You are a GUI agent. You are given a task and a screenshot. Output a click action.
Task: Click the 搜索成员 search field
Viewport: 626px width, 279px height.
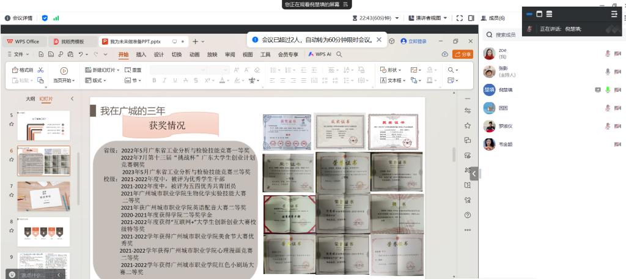coord(552,35)
